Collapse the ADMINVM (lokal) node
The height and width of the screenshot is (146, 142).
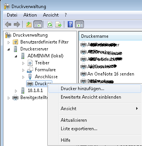click(16, 56)
